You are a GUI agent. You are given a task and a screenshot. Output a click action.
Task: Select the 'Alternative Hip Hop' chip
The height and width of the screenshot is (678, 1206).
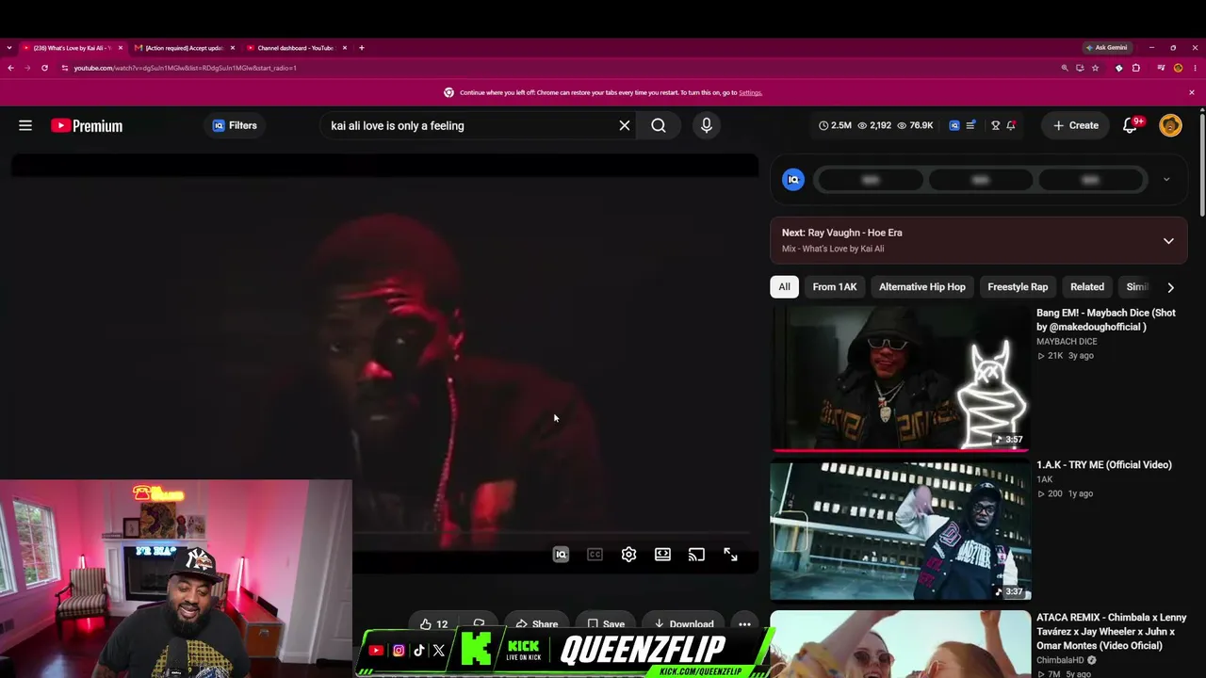point(922,287)
